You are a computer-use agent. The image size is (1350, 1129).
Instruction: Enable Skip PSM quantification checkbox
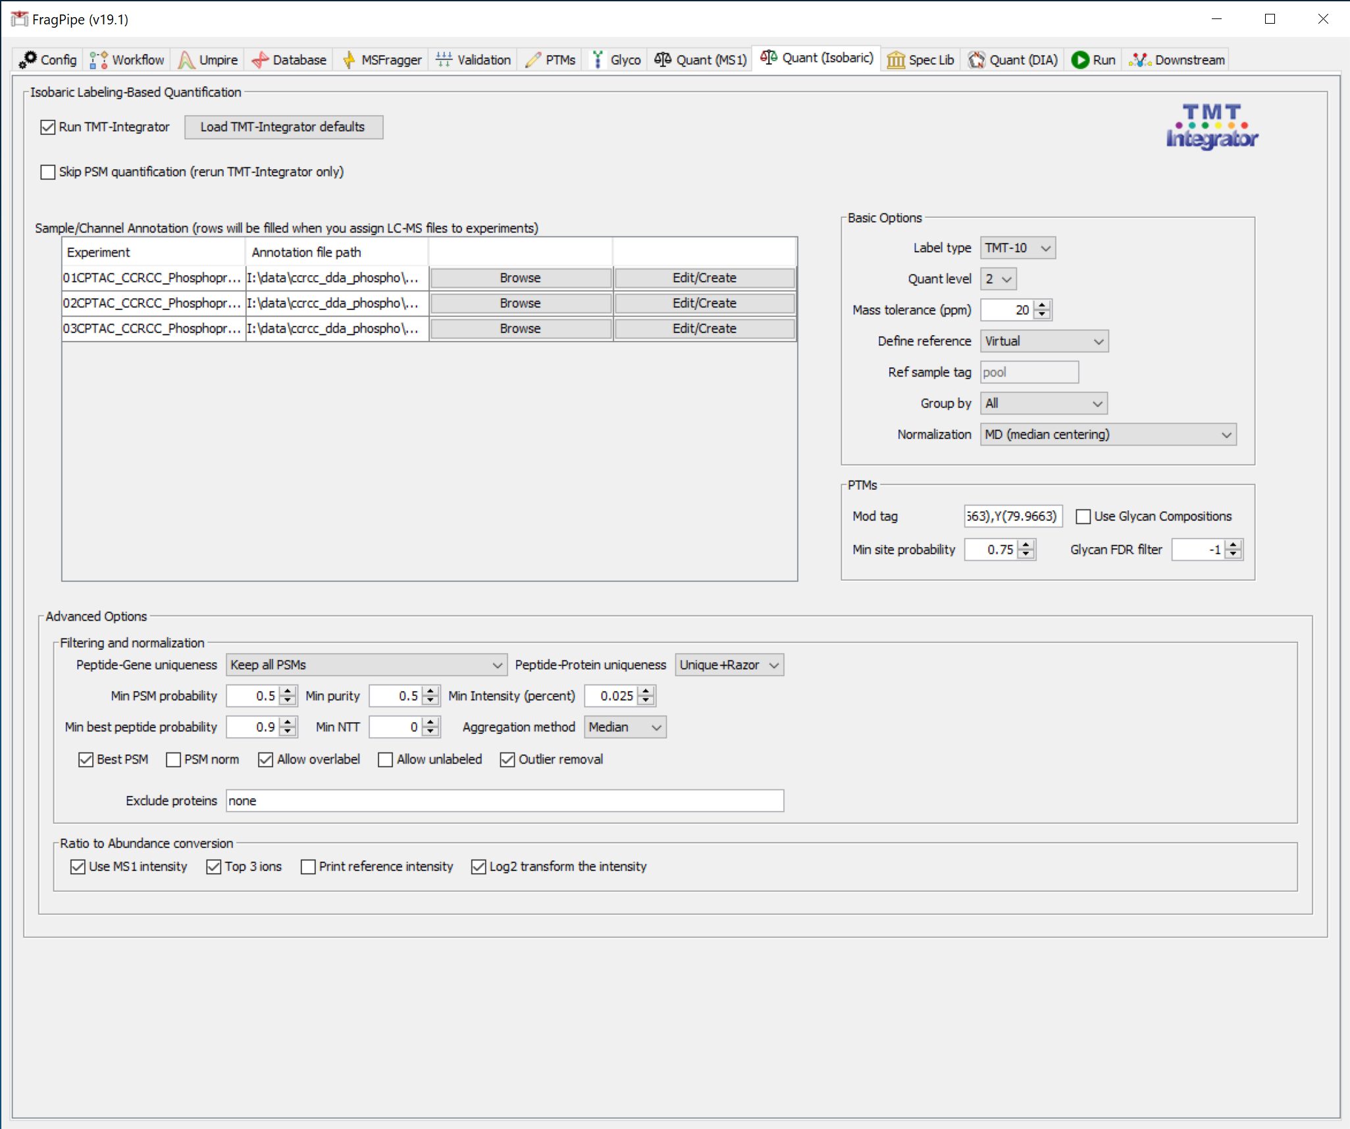(x=48, y=172)
